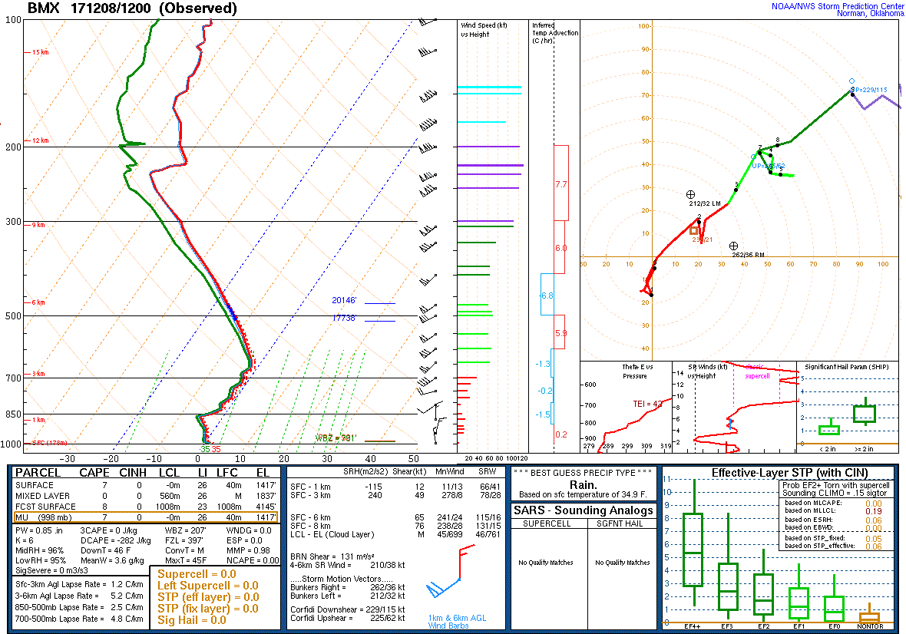Click the Bunkers right-mover marker labeled 262/36 RM
Screen dimensions: 906x634
733,246
